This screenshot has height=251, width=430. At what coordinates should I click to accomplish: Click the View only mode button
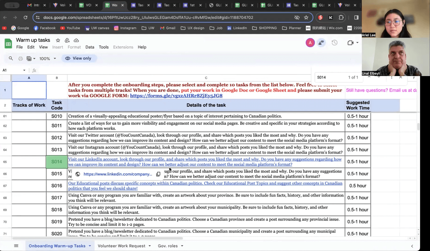79,58
